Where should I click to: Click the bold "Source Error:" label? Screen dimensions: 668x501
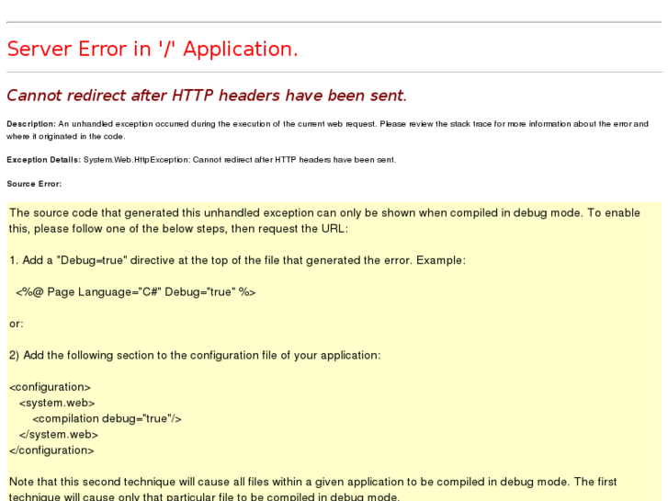[34, 184]
